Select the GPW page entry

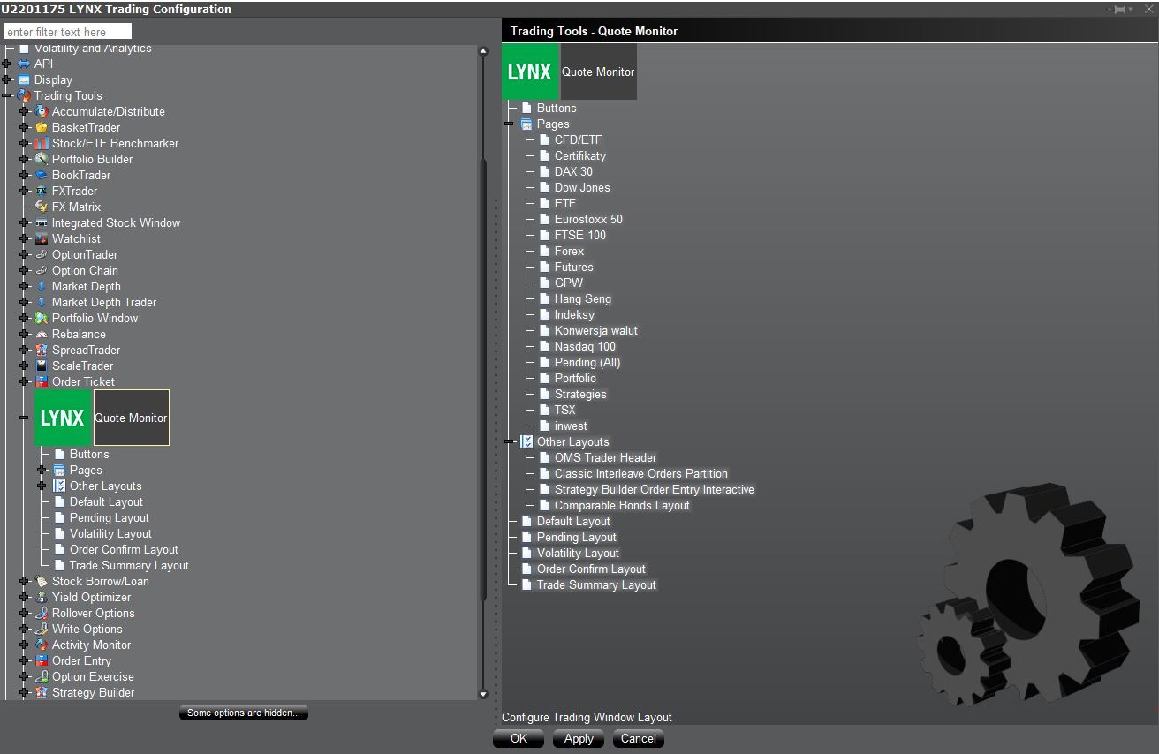[x=569, y=283]
